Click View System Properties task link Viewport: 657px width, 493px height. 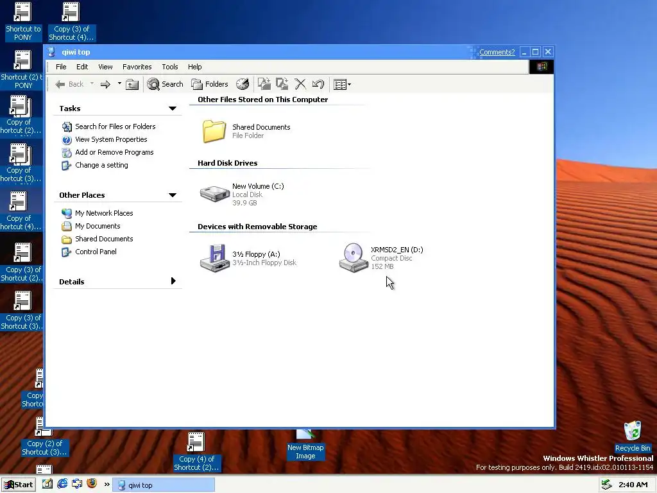coord(111,139)
